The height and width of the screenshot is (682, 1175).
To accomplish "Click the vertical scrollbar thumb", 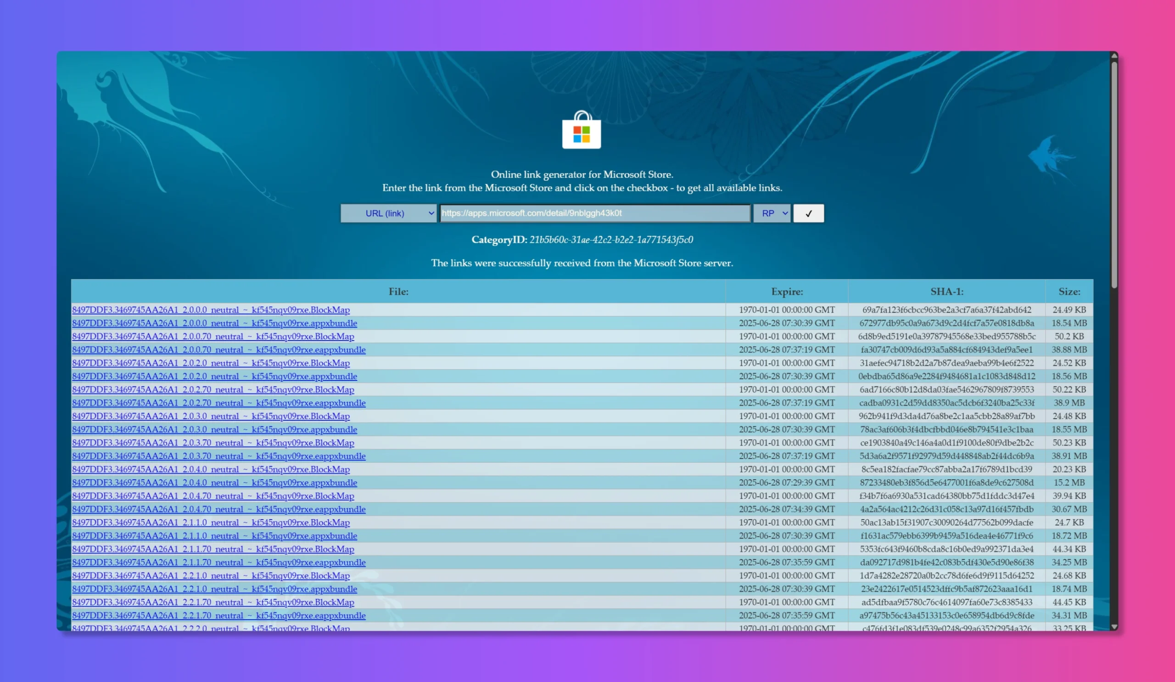I will coord(1114,174).
